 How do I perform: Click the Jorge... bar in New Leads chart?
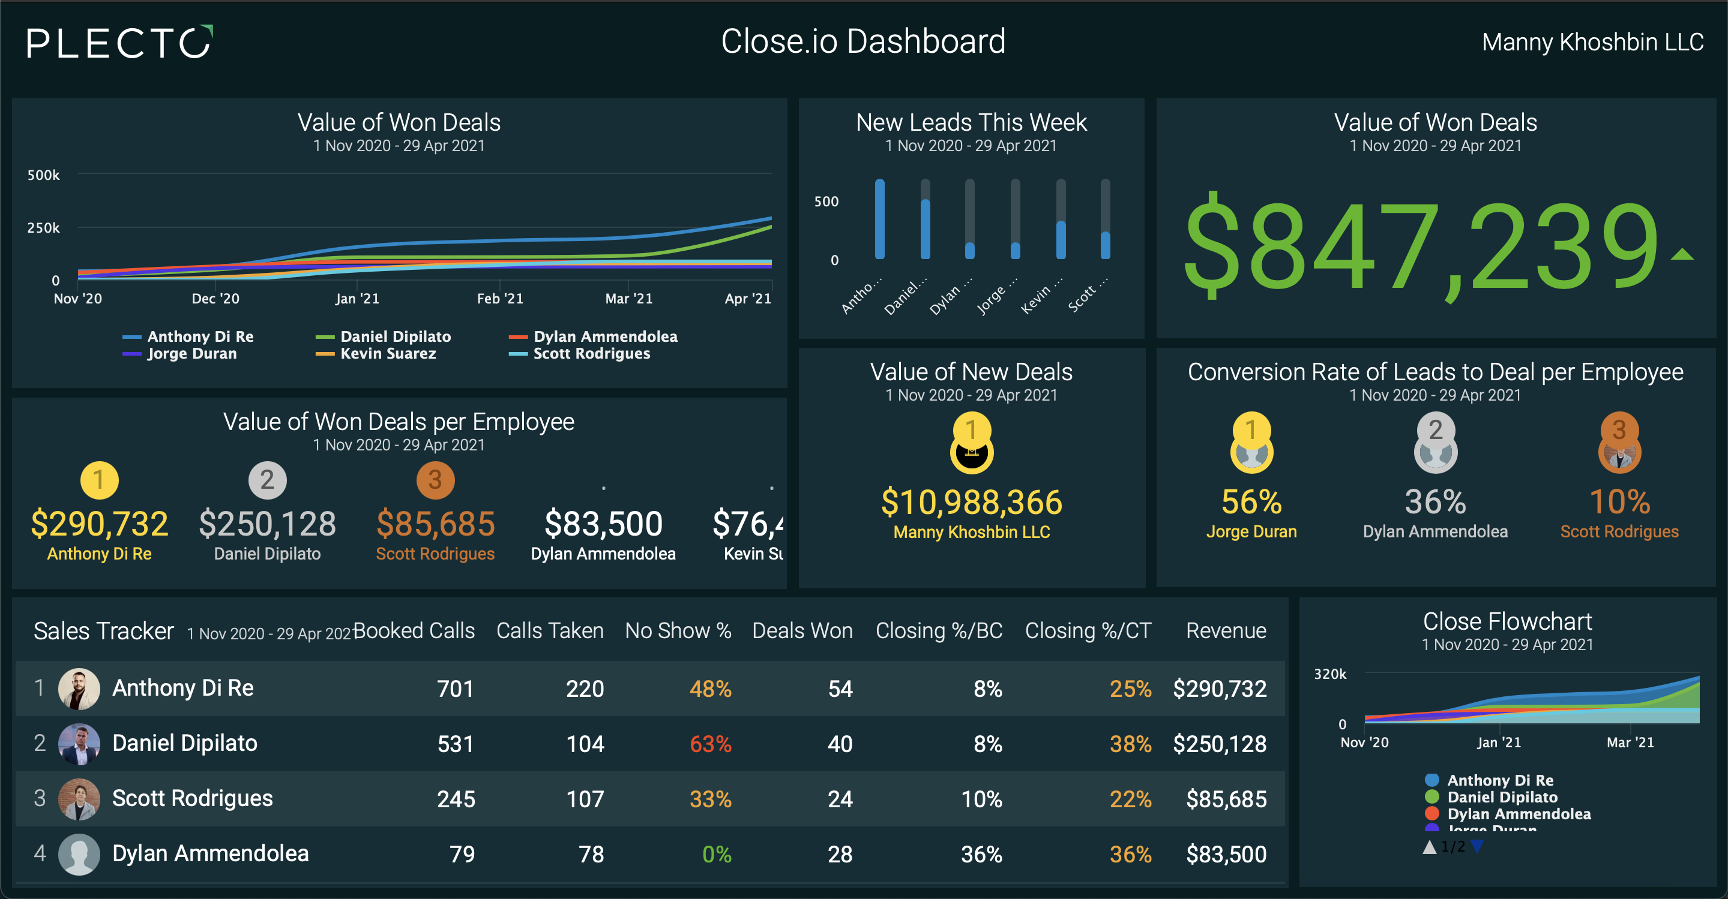tap(1015, 249)
